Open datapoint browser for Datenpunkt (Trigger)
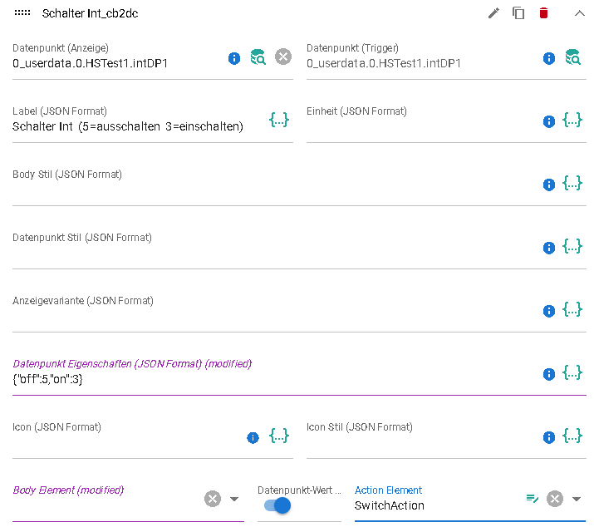Image resolution: width=594 pixels, height=527 pixels. [572, 57]
